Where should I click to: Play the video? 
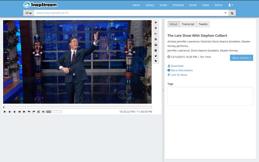click(5, 112)
